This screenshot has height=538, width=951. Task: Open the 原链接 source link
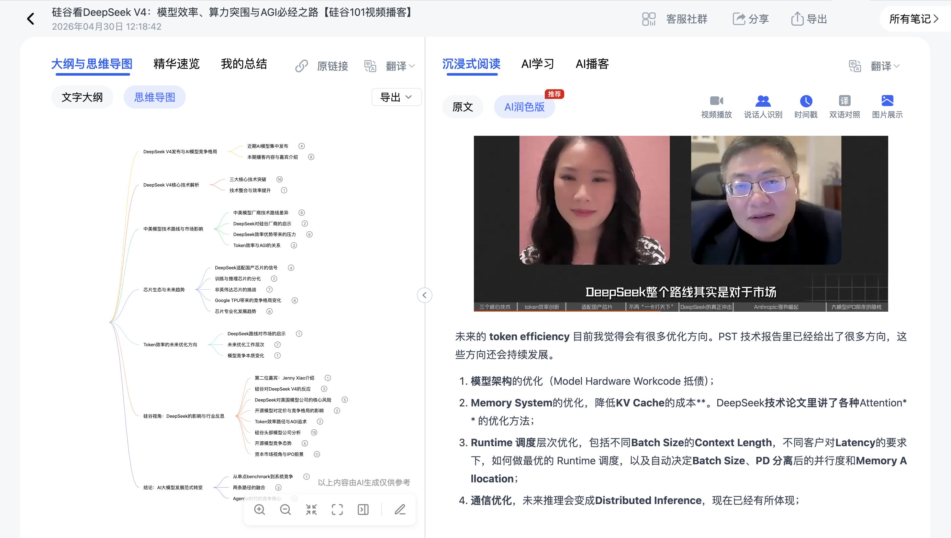(332, 66)
